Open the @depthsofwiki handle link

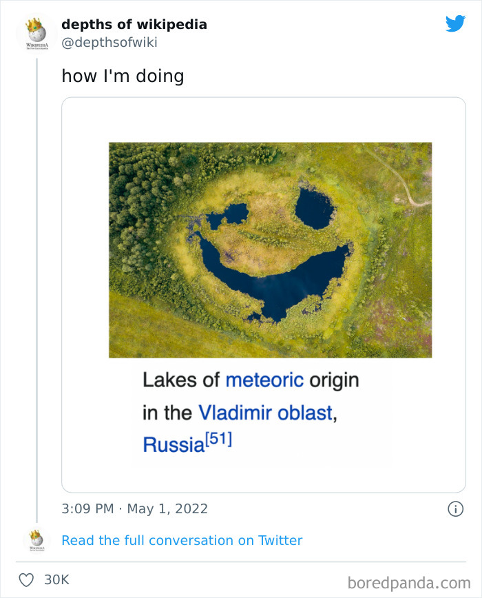click(x=109, y=43)
